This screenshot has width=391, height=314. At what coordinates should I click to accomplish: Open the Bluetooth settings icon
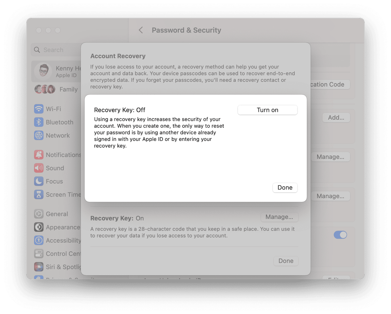39,122
